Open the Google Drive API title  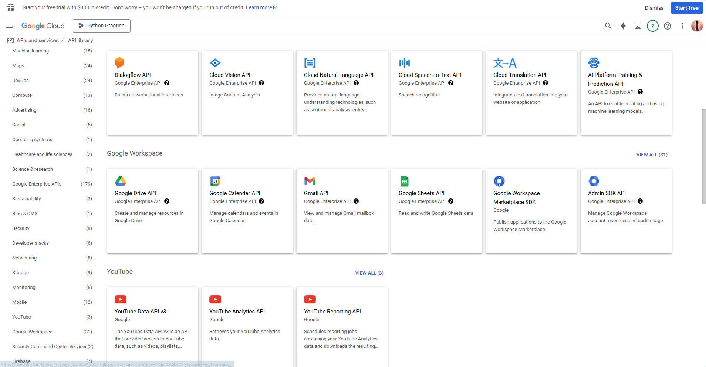135,193
